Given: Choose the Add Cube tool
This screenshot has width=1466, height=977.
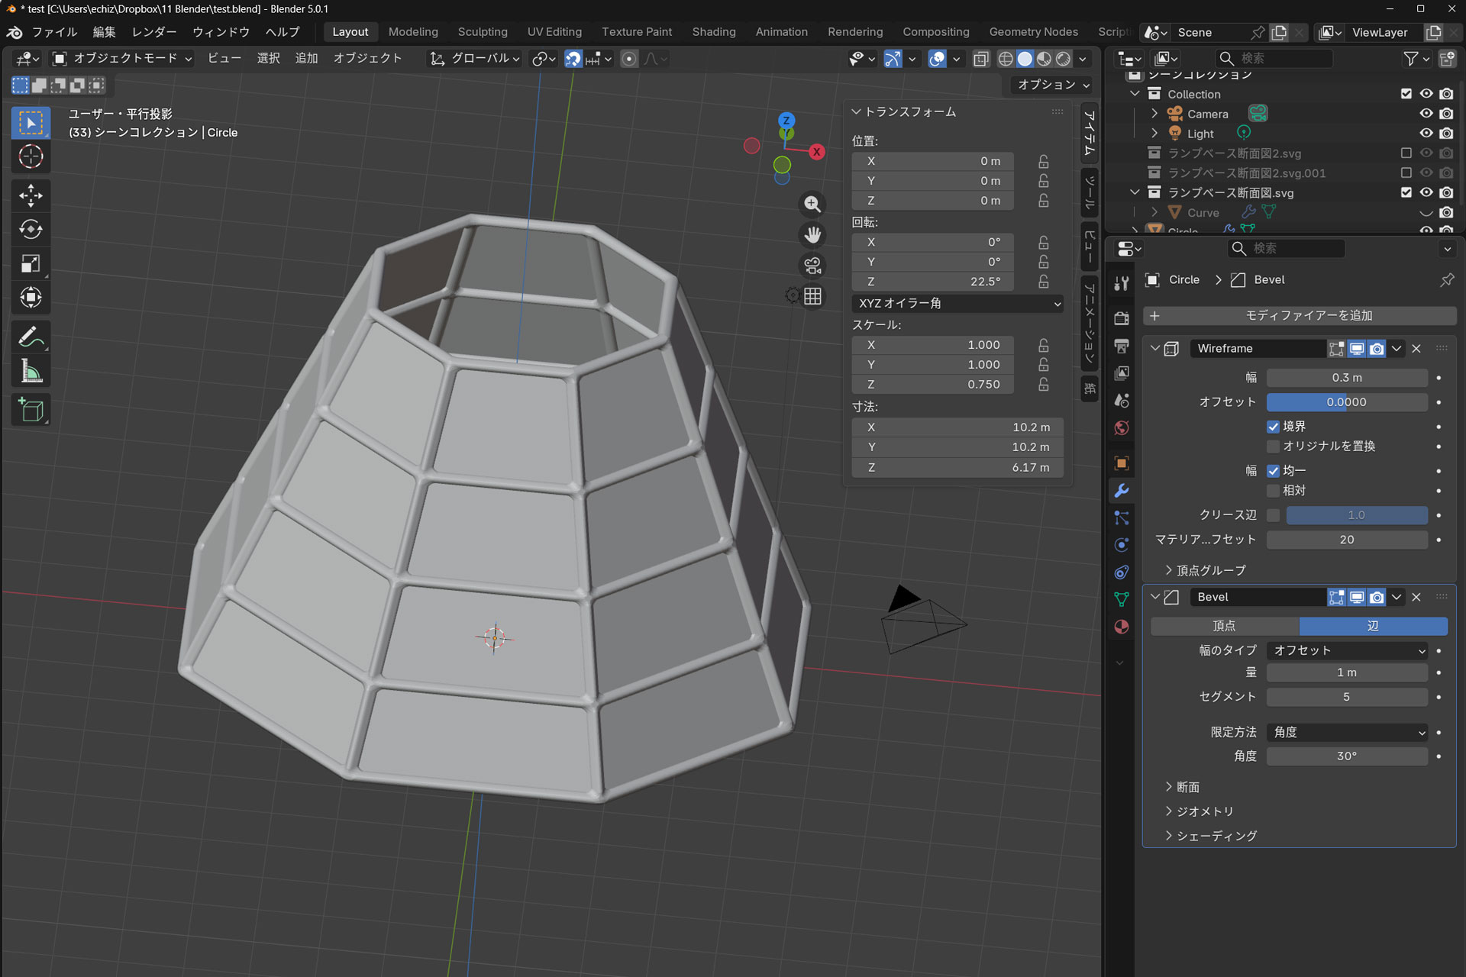Looking at the screenshot, I should (x=31, y=411).
